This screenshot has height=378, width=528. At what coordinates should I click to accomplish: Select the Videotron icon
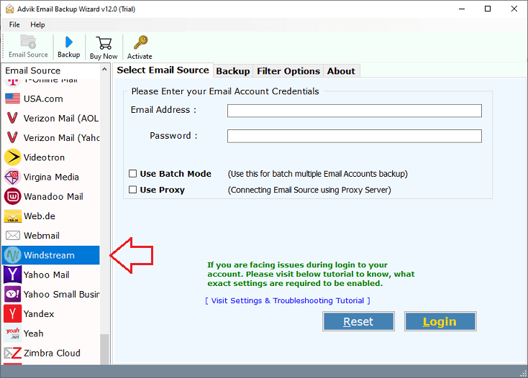[x=13, y=157]
